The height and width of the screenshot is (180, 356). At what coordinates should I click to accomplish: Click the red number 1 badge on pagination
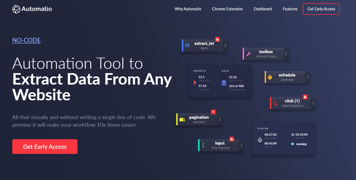(213, 112)
